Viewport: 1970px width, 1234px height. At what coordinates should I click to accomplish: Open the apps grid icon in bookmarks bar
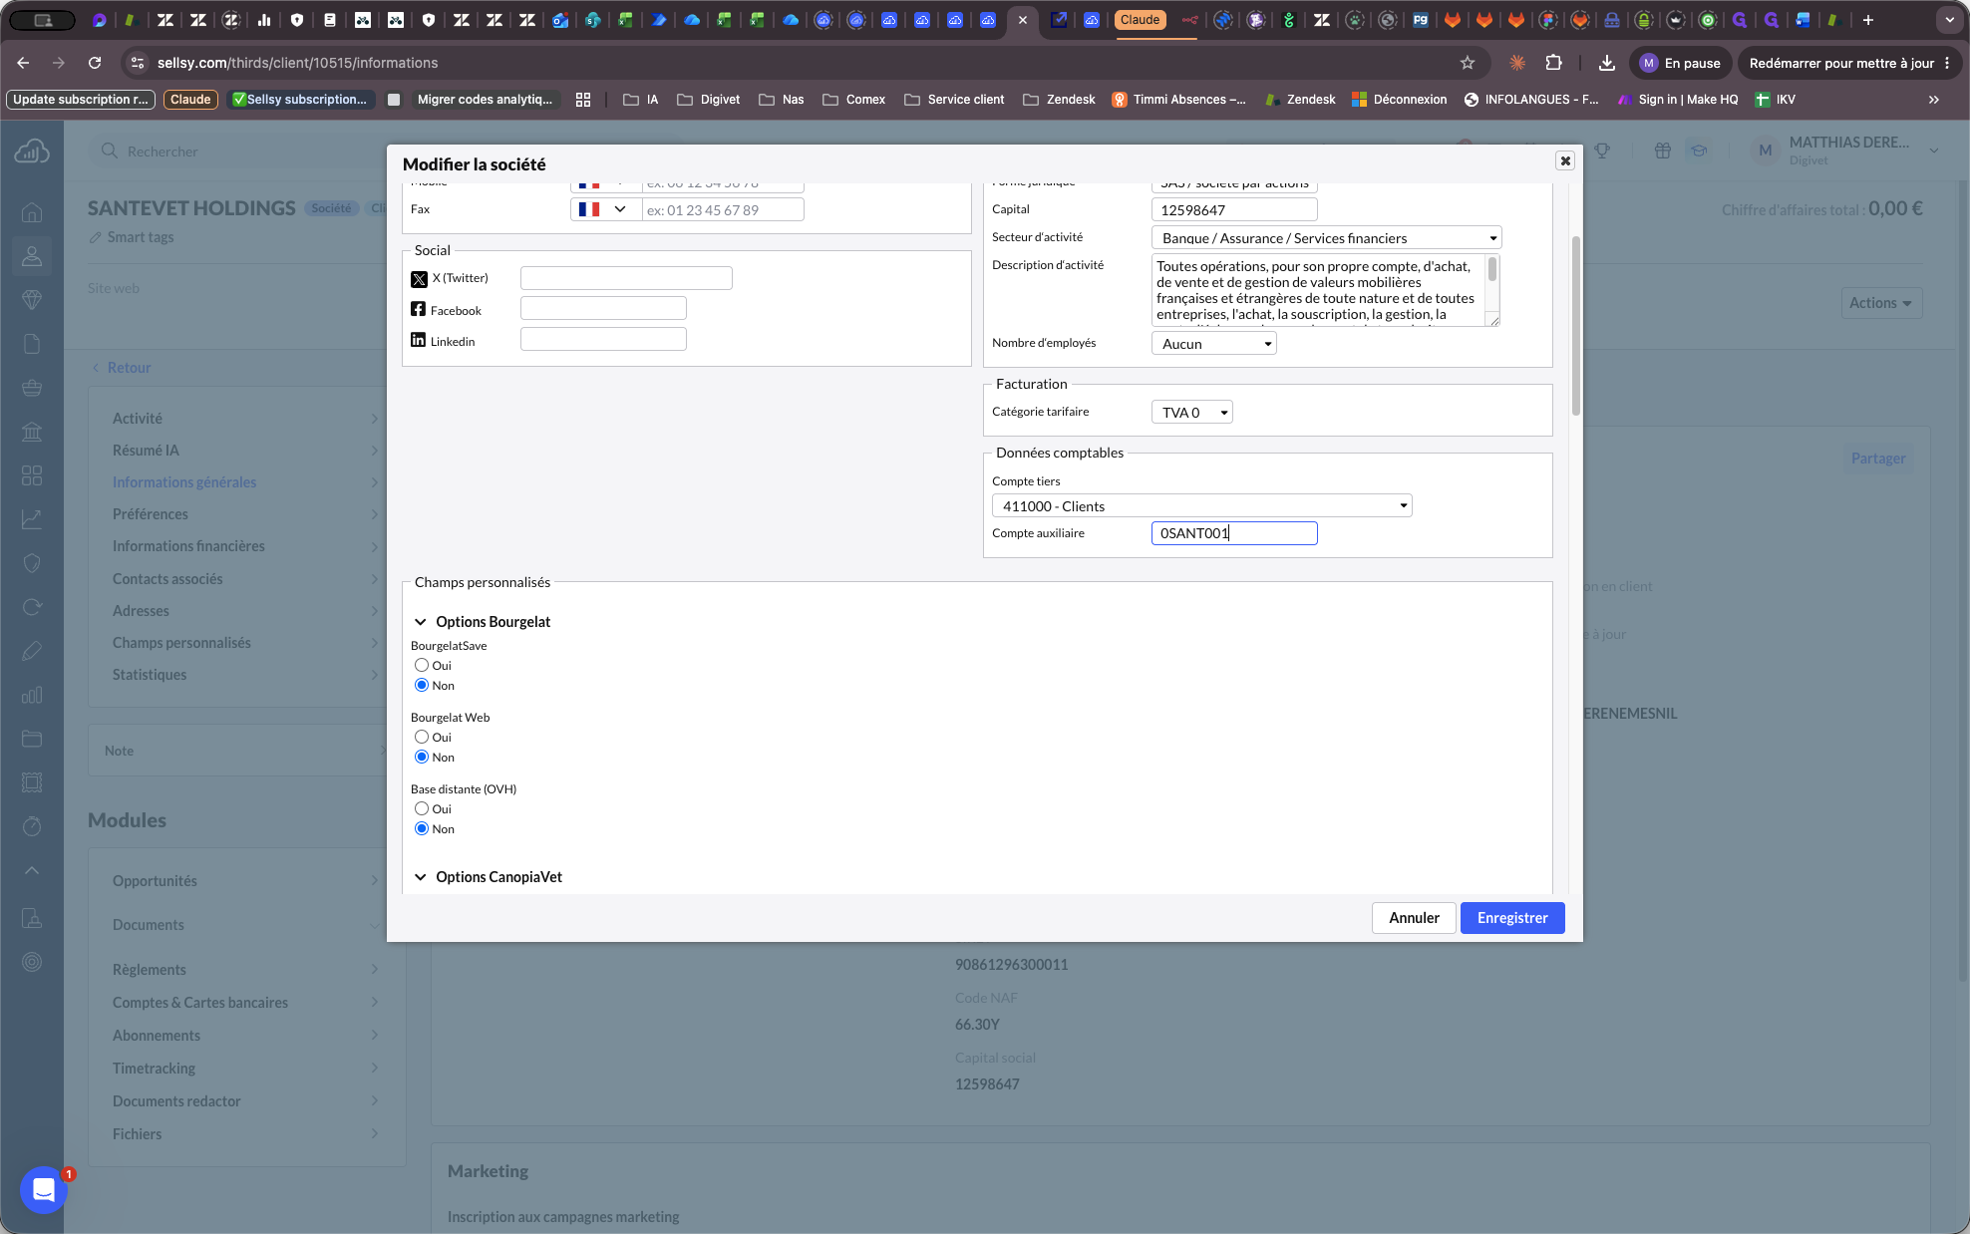(583, 100)
